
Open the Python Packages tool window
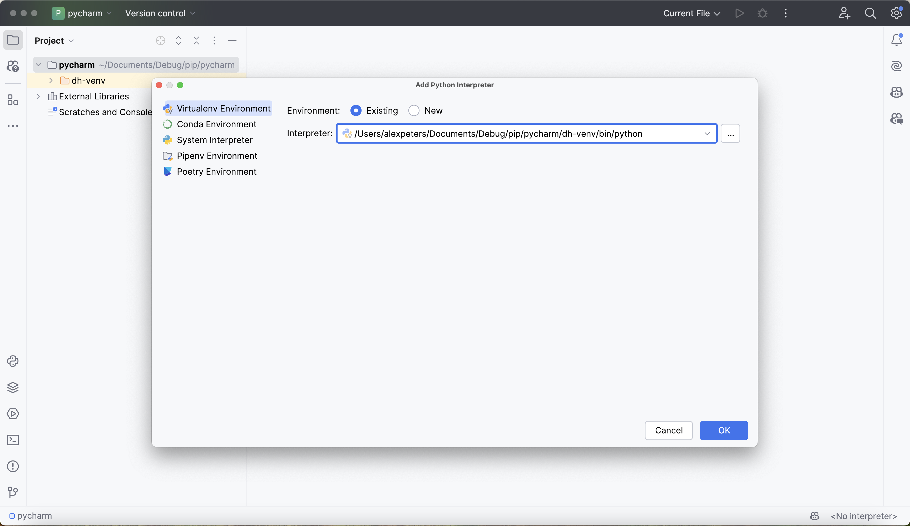13,387
